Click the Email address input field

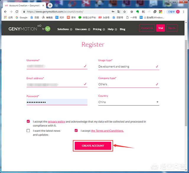point(57,84)
